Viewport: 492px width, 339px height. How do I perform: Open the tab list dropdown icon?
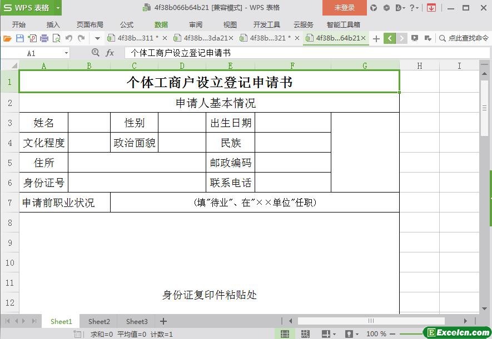(x=428, y=38)
